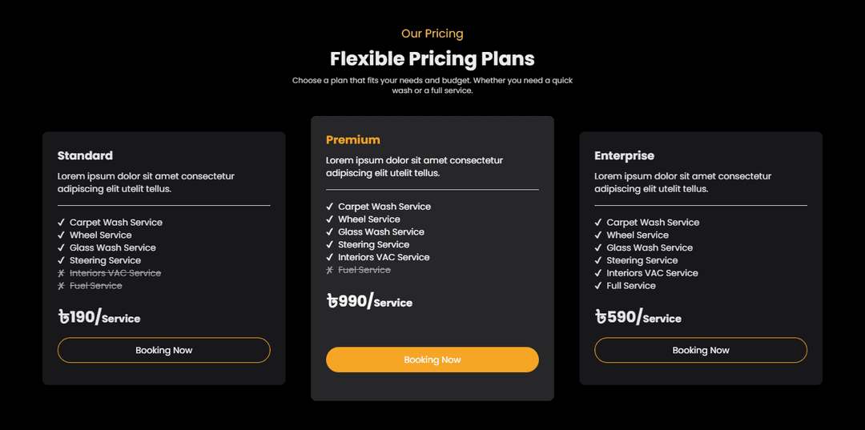Click Booking Now in Standard plan

(x=163, y=350)
